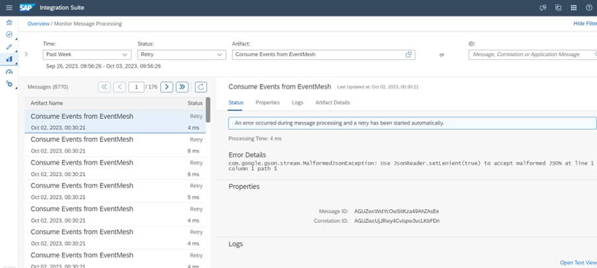
Task: Open the Status dropdown showing Retry
Action: pyautogui.click(x=182, y=54)
